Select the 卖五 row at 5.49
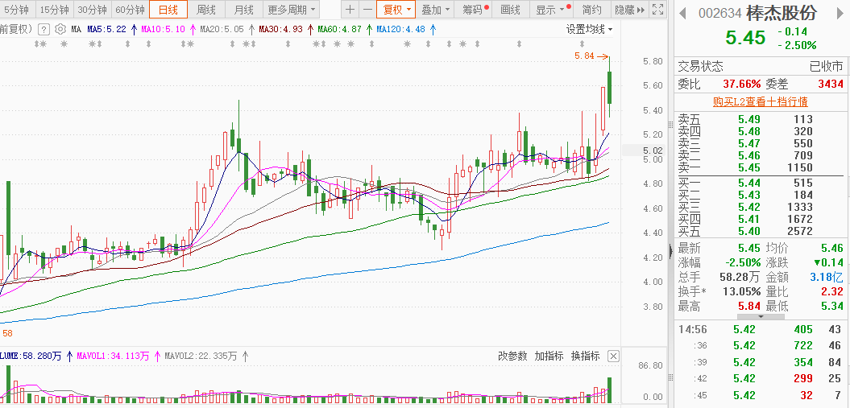Screen dimensions: 850x408 (760, 119)
